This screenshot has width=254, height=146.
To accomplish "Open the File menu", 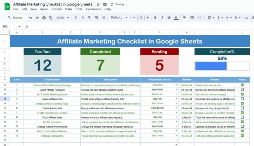I will pos(16,9).
